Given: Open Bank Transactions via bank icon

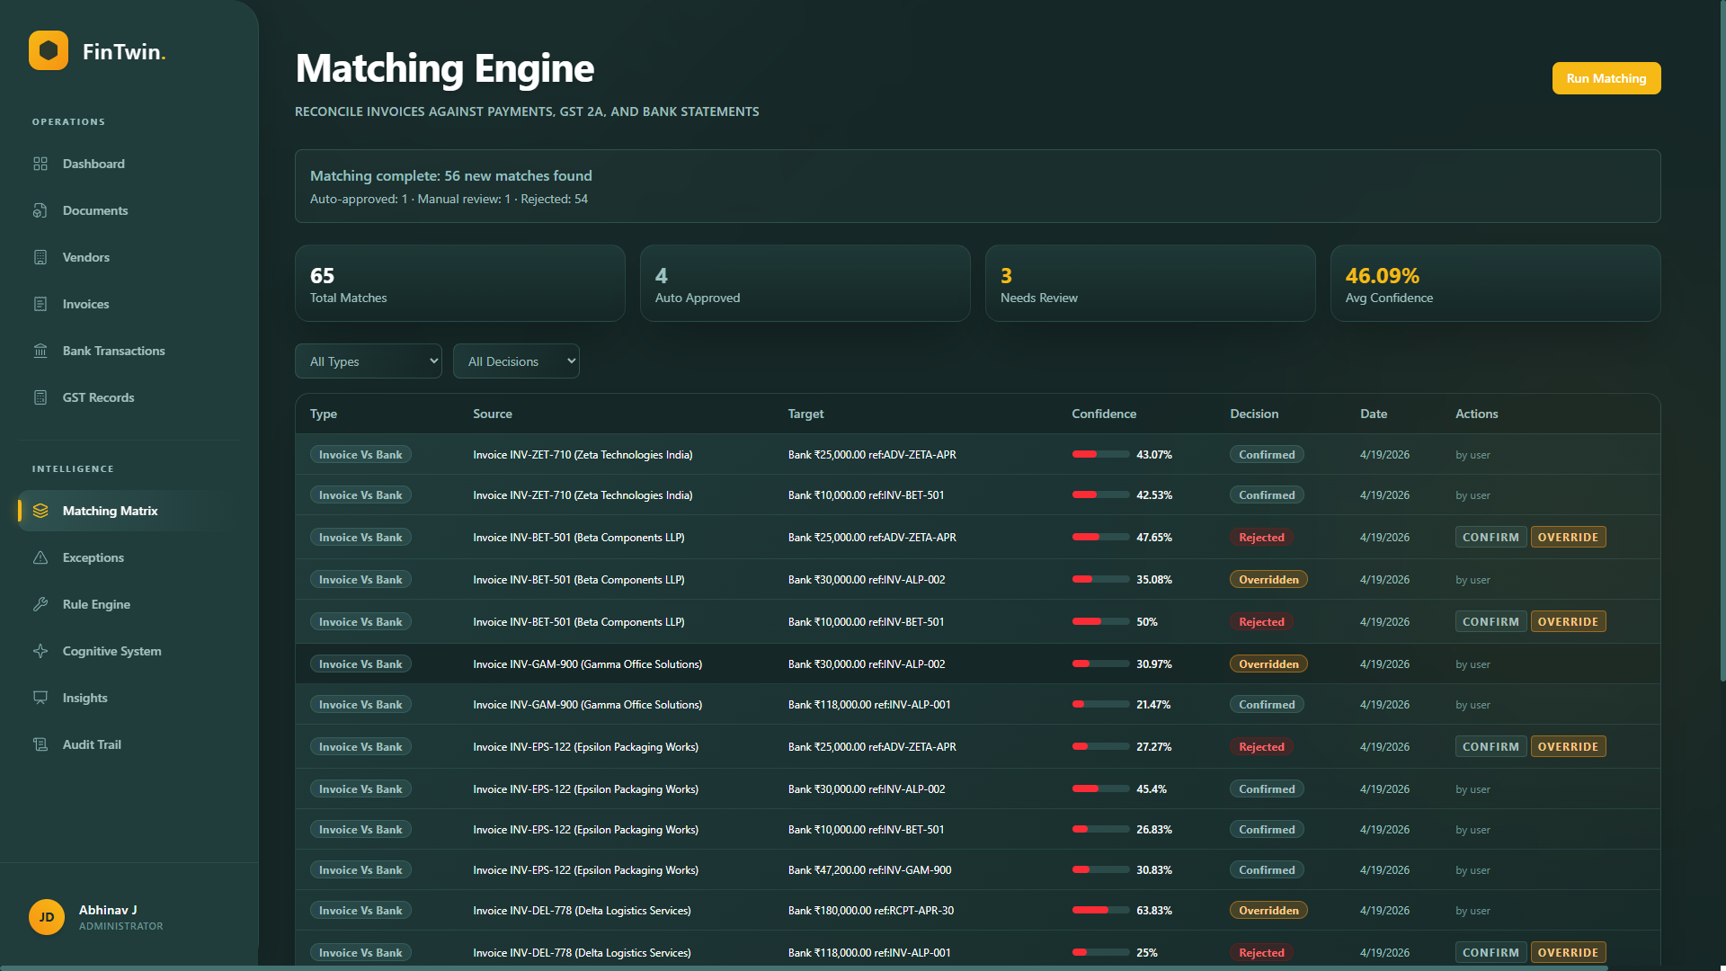Looking at the screenshot, I should coord(40,351).
